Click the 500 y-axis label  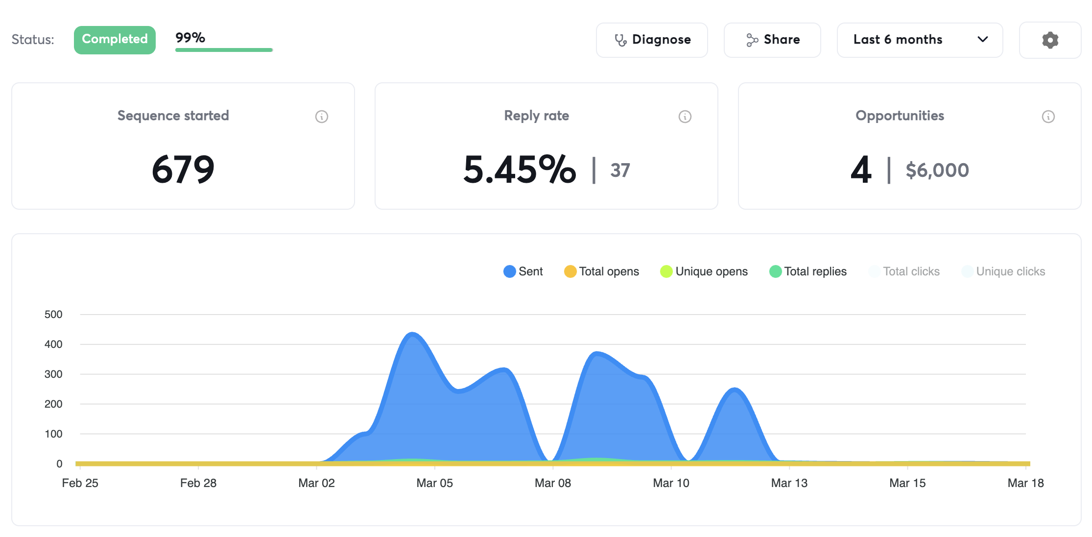tap(53, 315)
